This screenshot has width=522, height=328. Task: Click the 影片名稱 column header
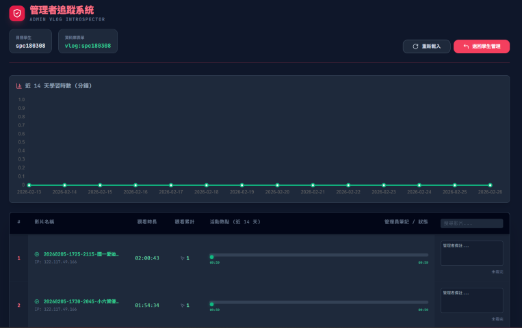click(x=44, y=222)
